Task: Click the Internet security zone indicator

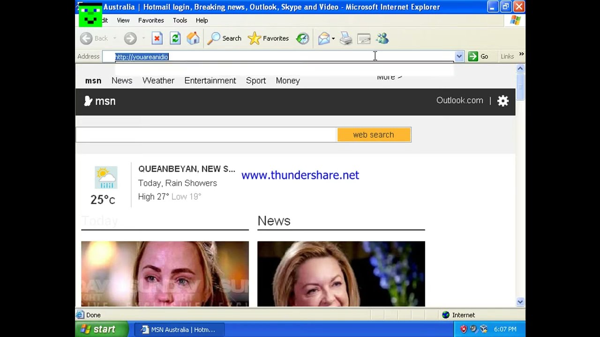Action: point(458,315)
